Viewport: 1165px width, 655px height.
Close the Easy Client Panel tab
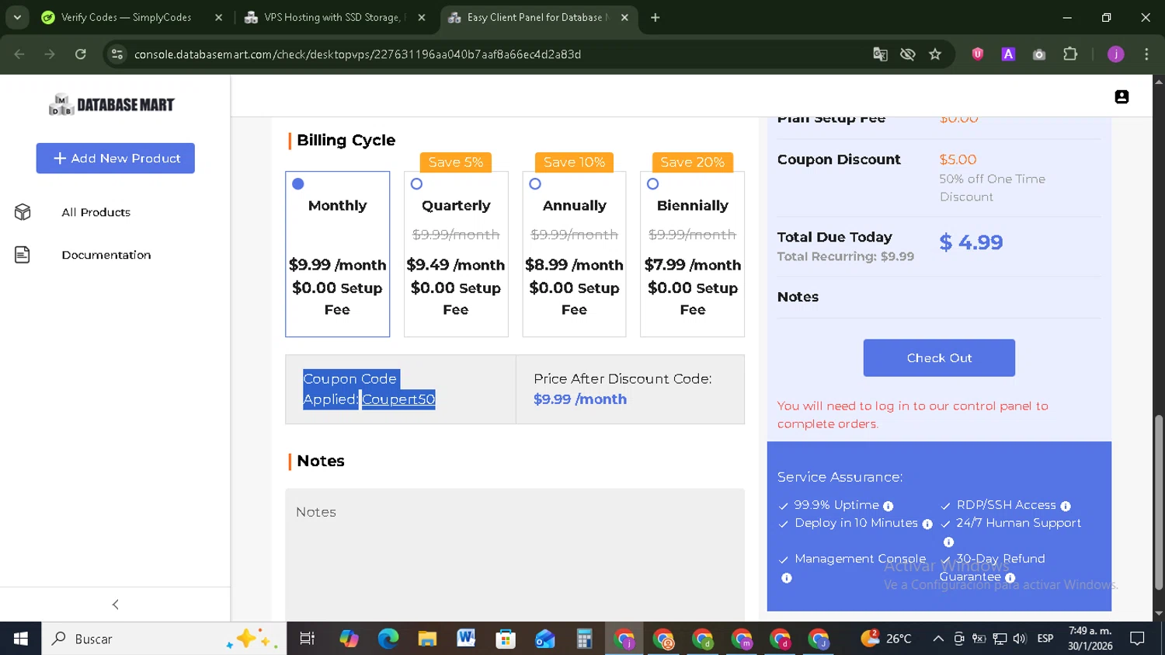tap(624, 17)
